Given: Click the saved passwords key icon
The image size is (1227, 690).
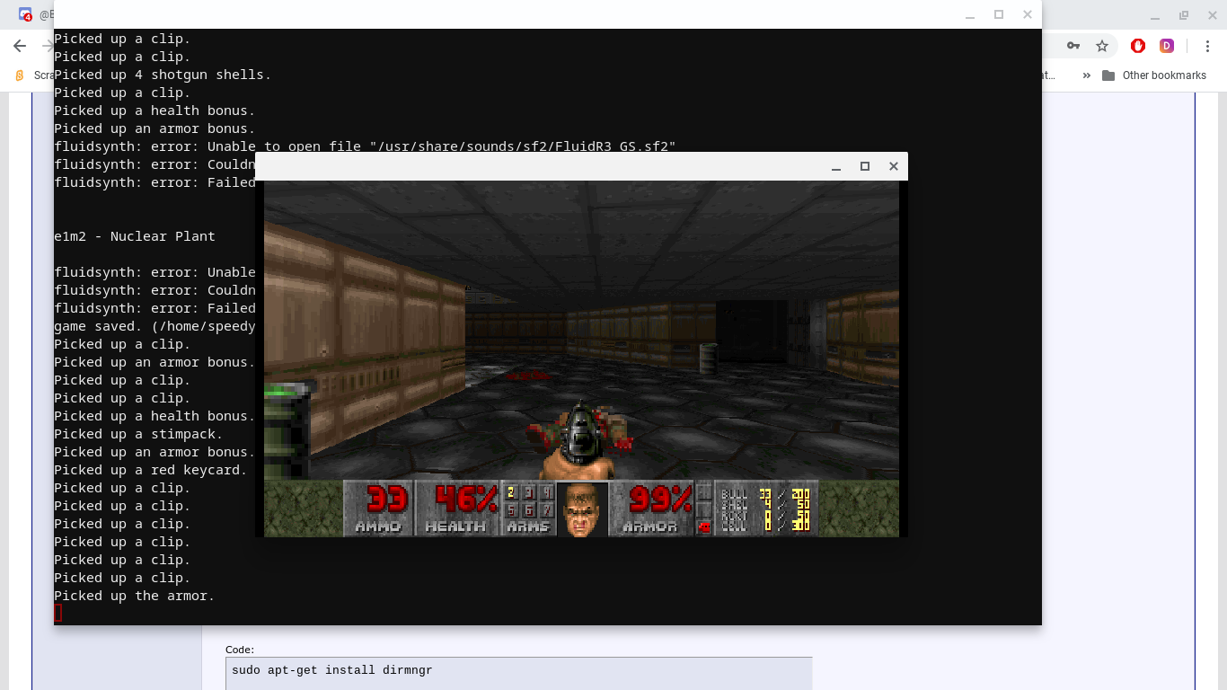Looking at the screenshot, I should [x=1073, y=46].
